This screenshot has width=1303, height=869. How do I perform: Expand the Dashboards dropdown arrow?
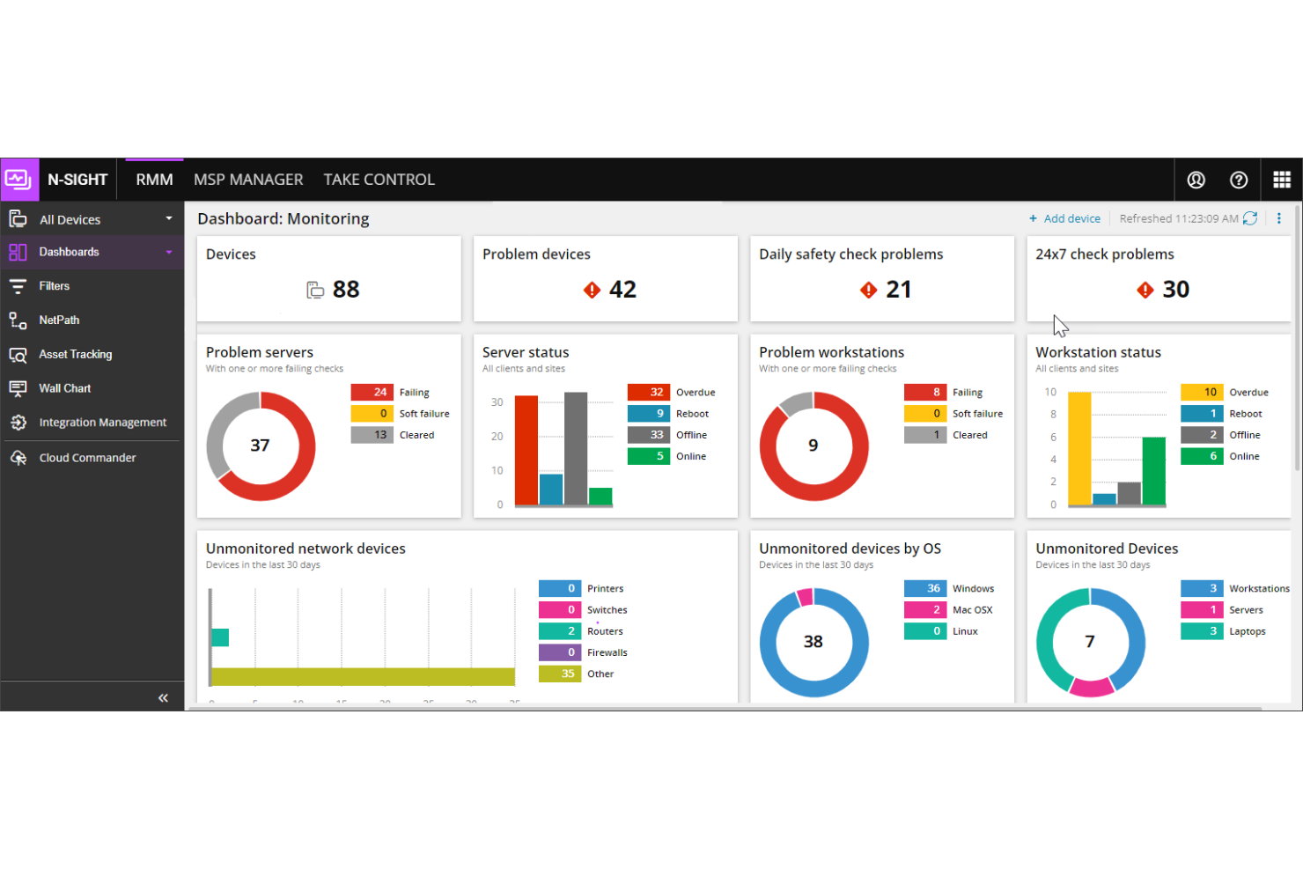click(168, 252)
